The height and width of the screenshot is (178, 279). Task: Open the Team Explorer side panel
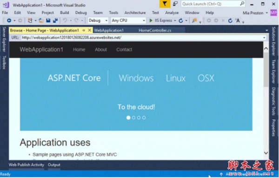[274, 72]
